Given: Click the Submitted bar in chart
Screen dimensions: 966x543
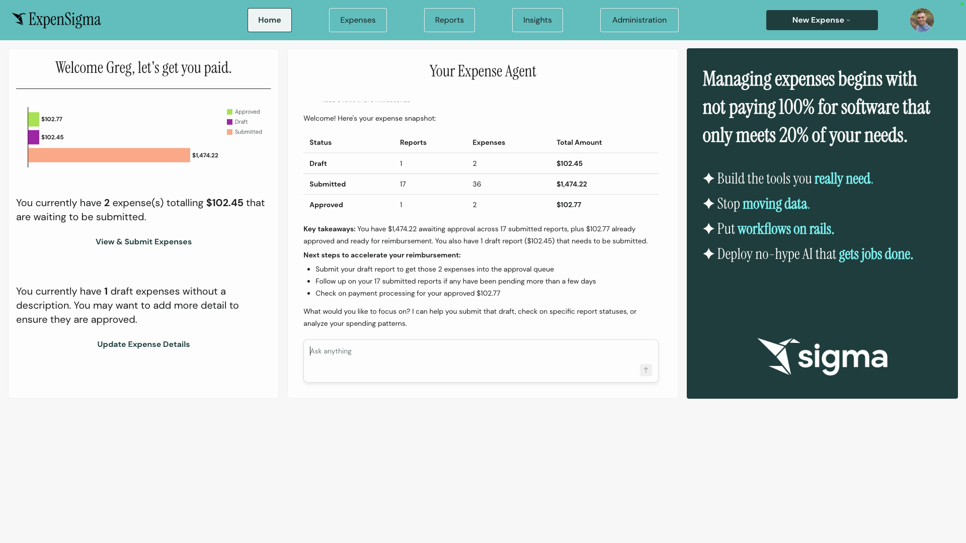Looking at the screenshot, I should pos(109,155).
